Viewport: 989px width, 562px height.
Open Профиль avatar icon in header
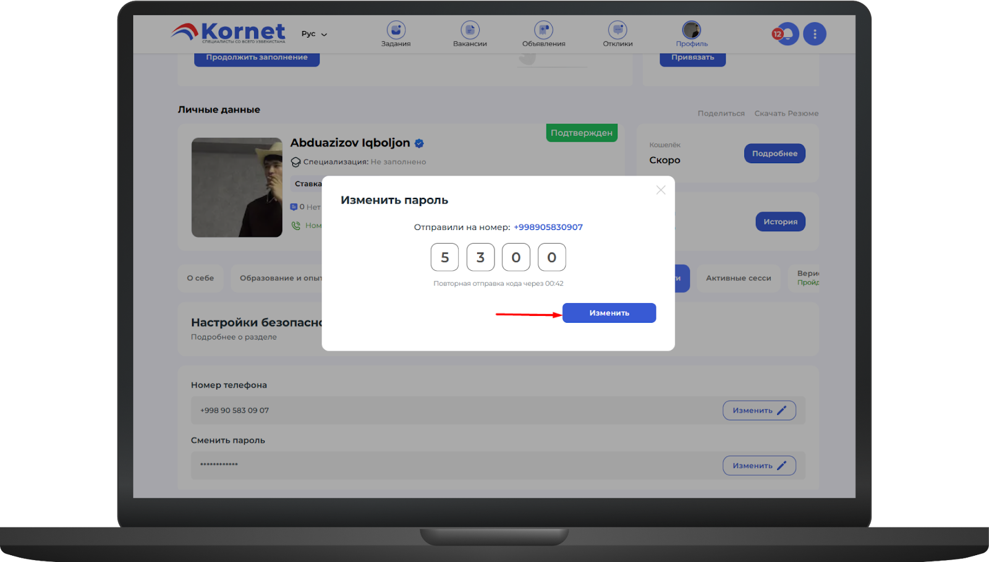coord(691,30)
